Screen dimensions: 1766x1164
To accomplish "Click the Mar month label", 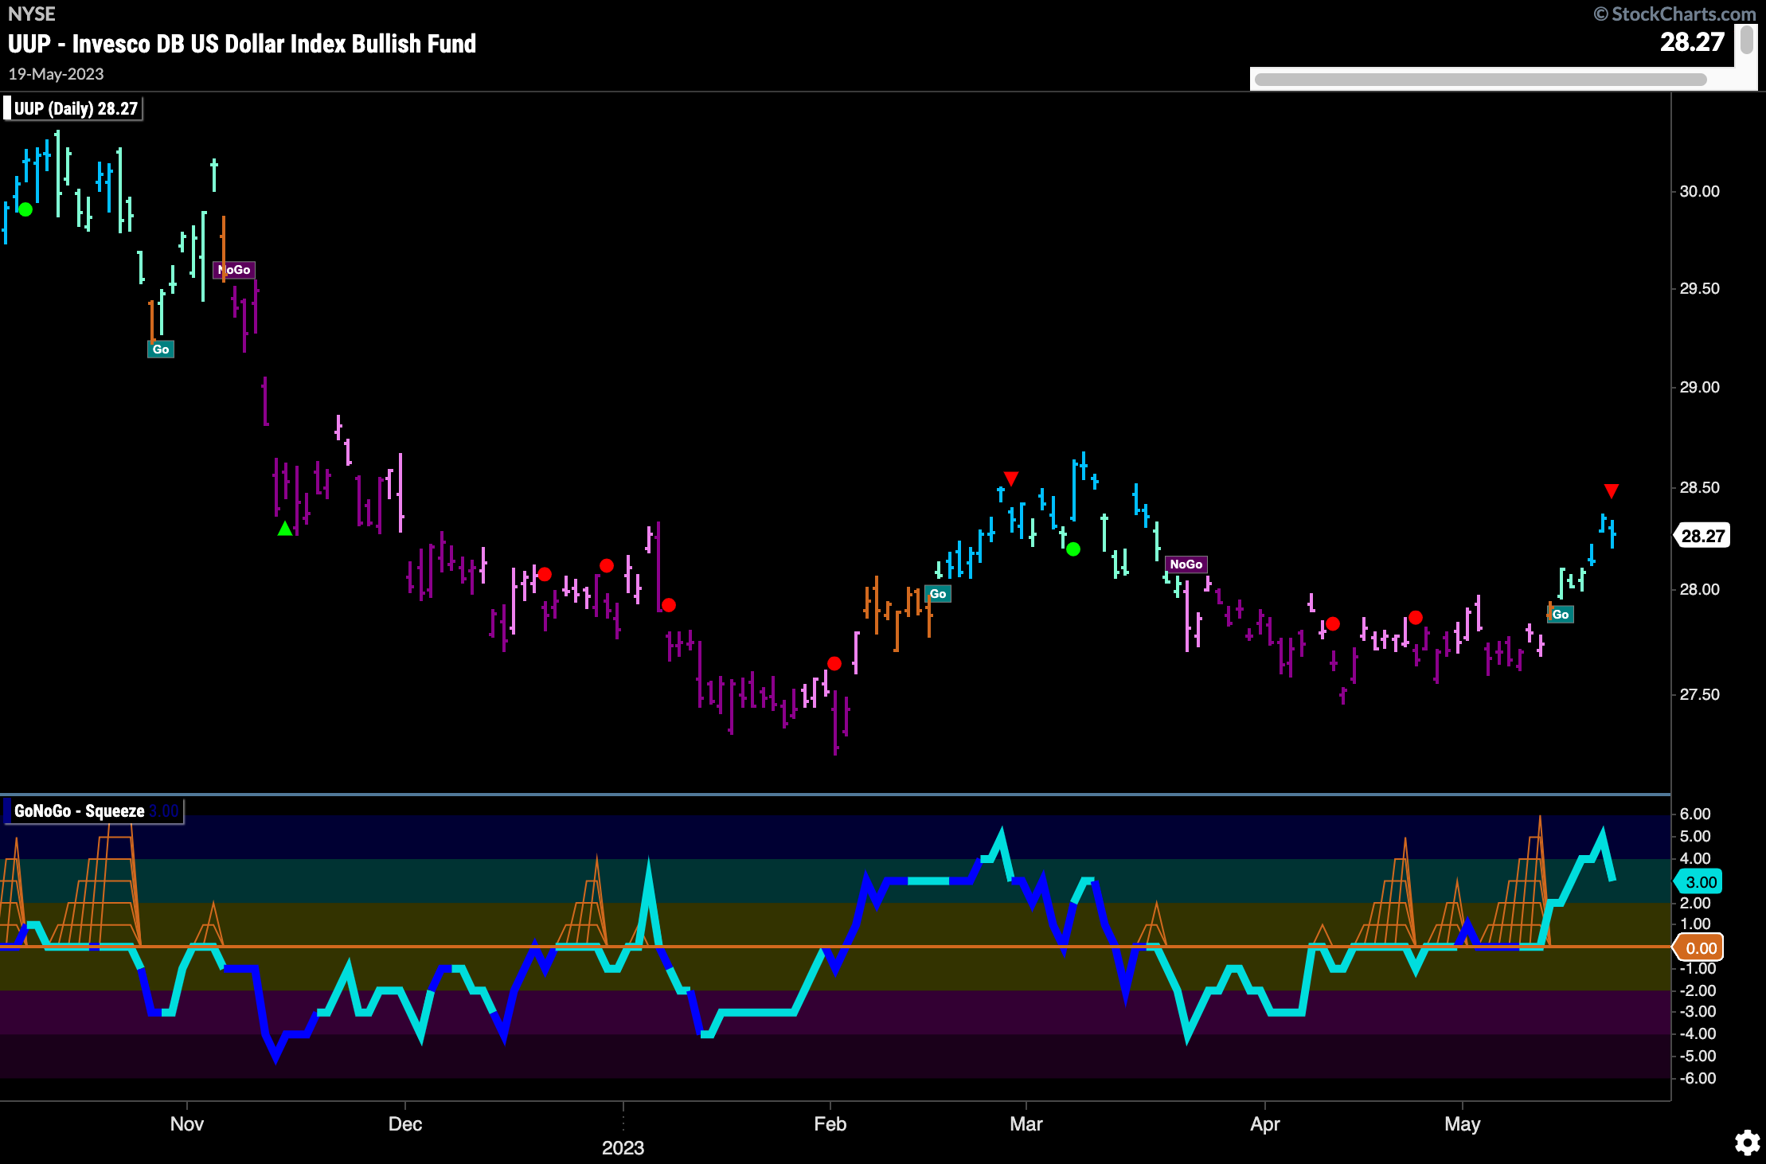I will 1026,1123.
